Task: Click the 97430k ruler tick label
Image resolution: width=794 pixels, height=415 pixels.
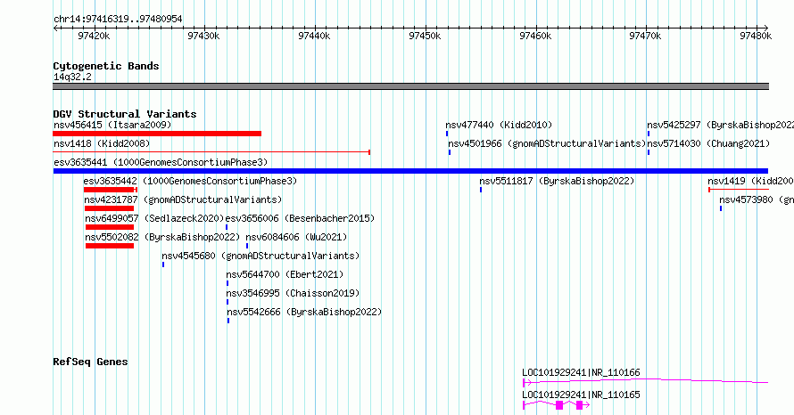Action: (203, 36)
